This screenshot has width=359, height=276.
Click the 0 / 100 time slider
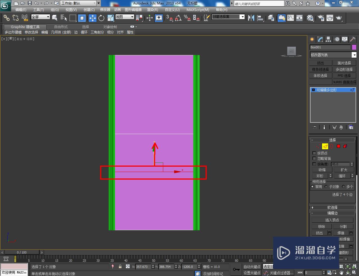(x=22, y=252)
